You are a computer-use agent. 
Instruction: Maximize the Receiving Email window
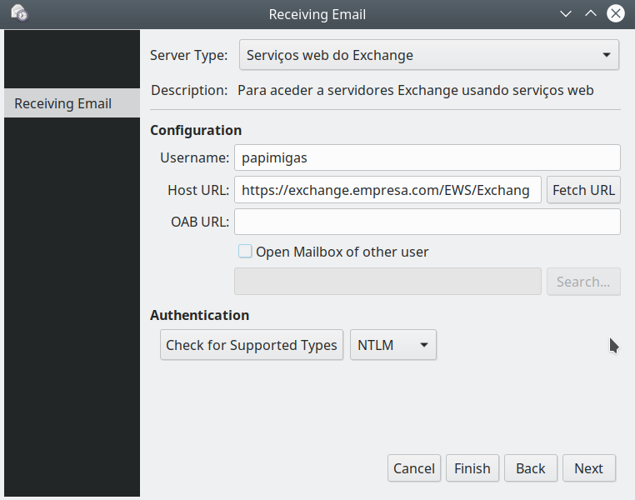pos(591,14)
